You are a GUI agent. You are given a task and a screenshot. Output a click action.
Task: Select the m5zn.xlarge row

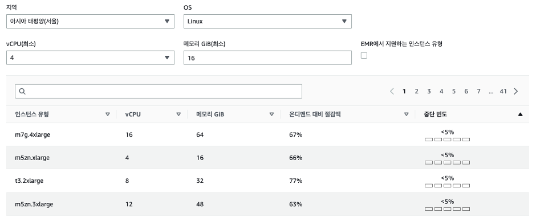click(x=267, y=158)
